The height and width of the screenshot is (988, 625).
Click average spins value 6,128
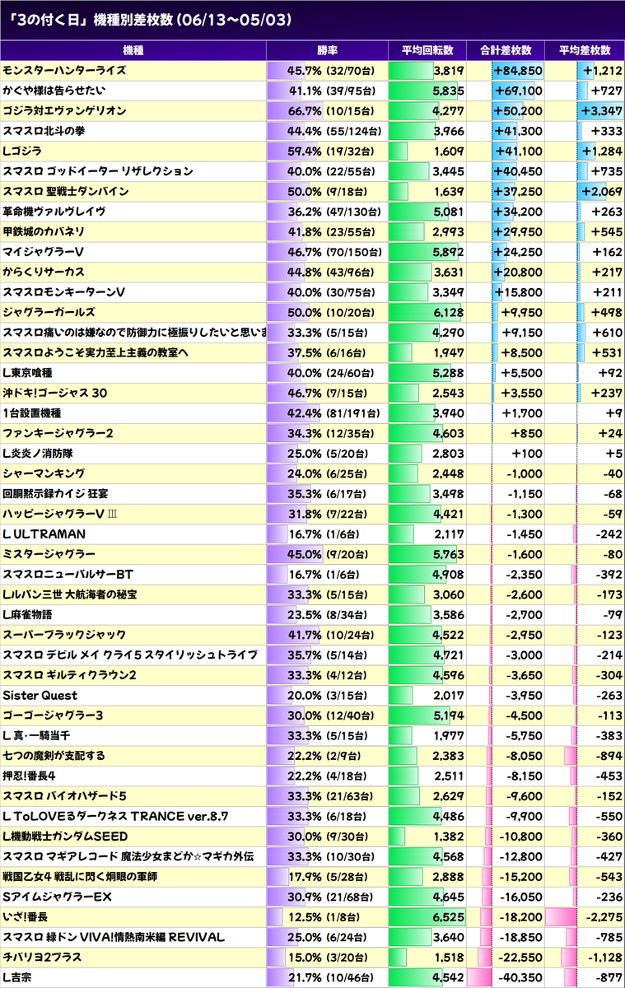point(448,313)
